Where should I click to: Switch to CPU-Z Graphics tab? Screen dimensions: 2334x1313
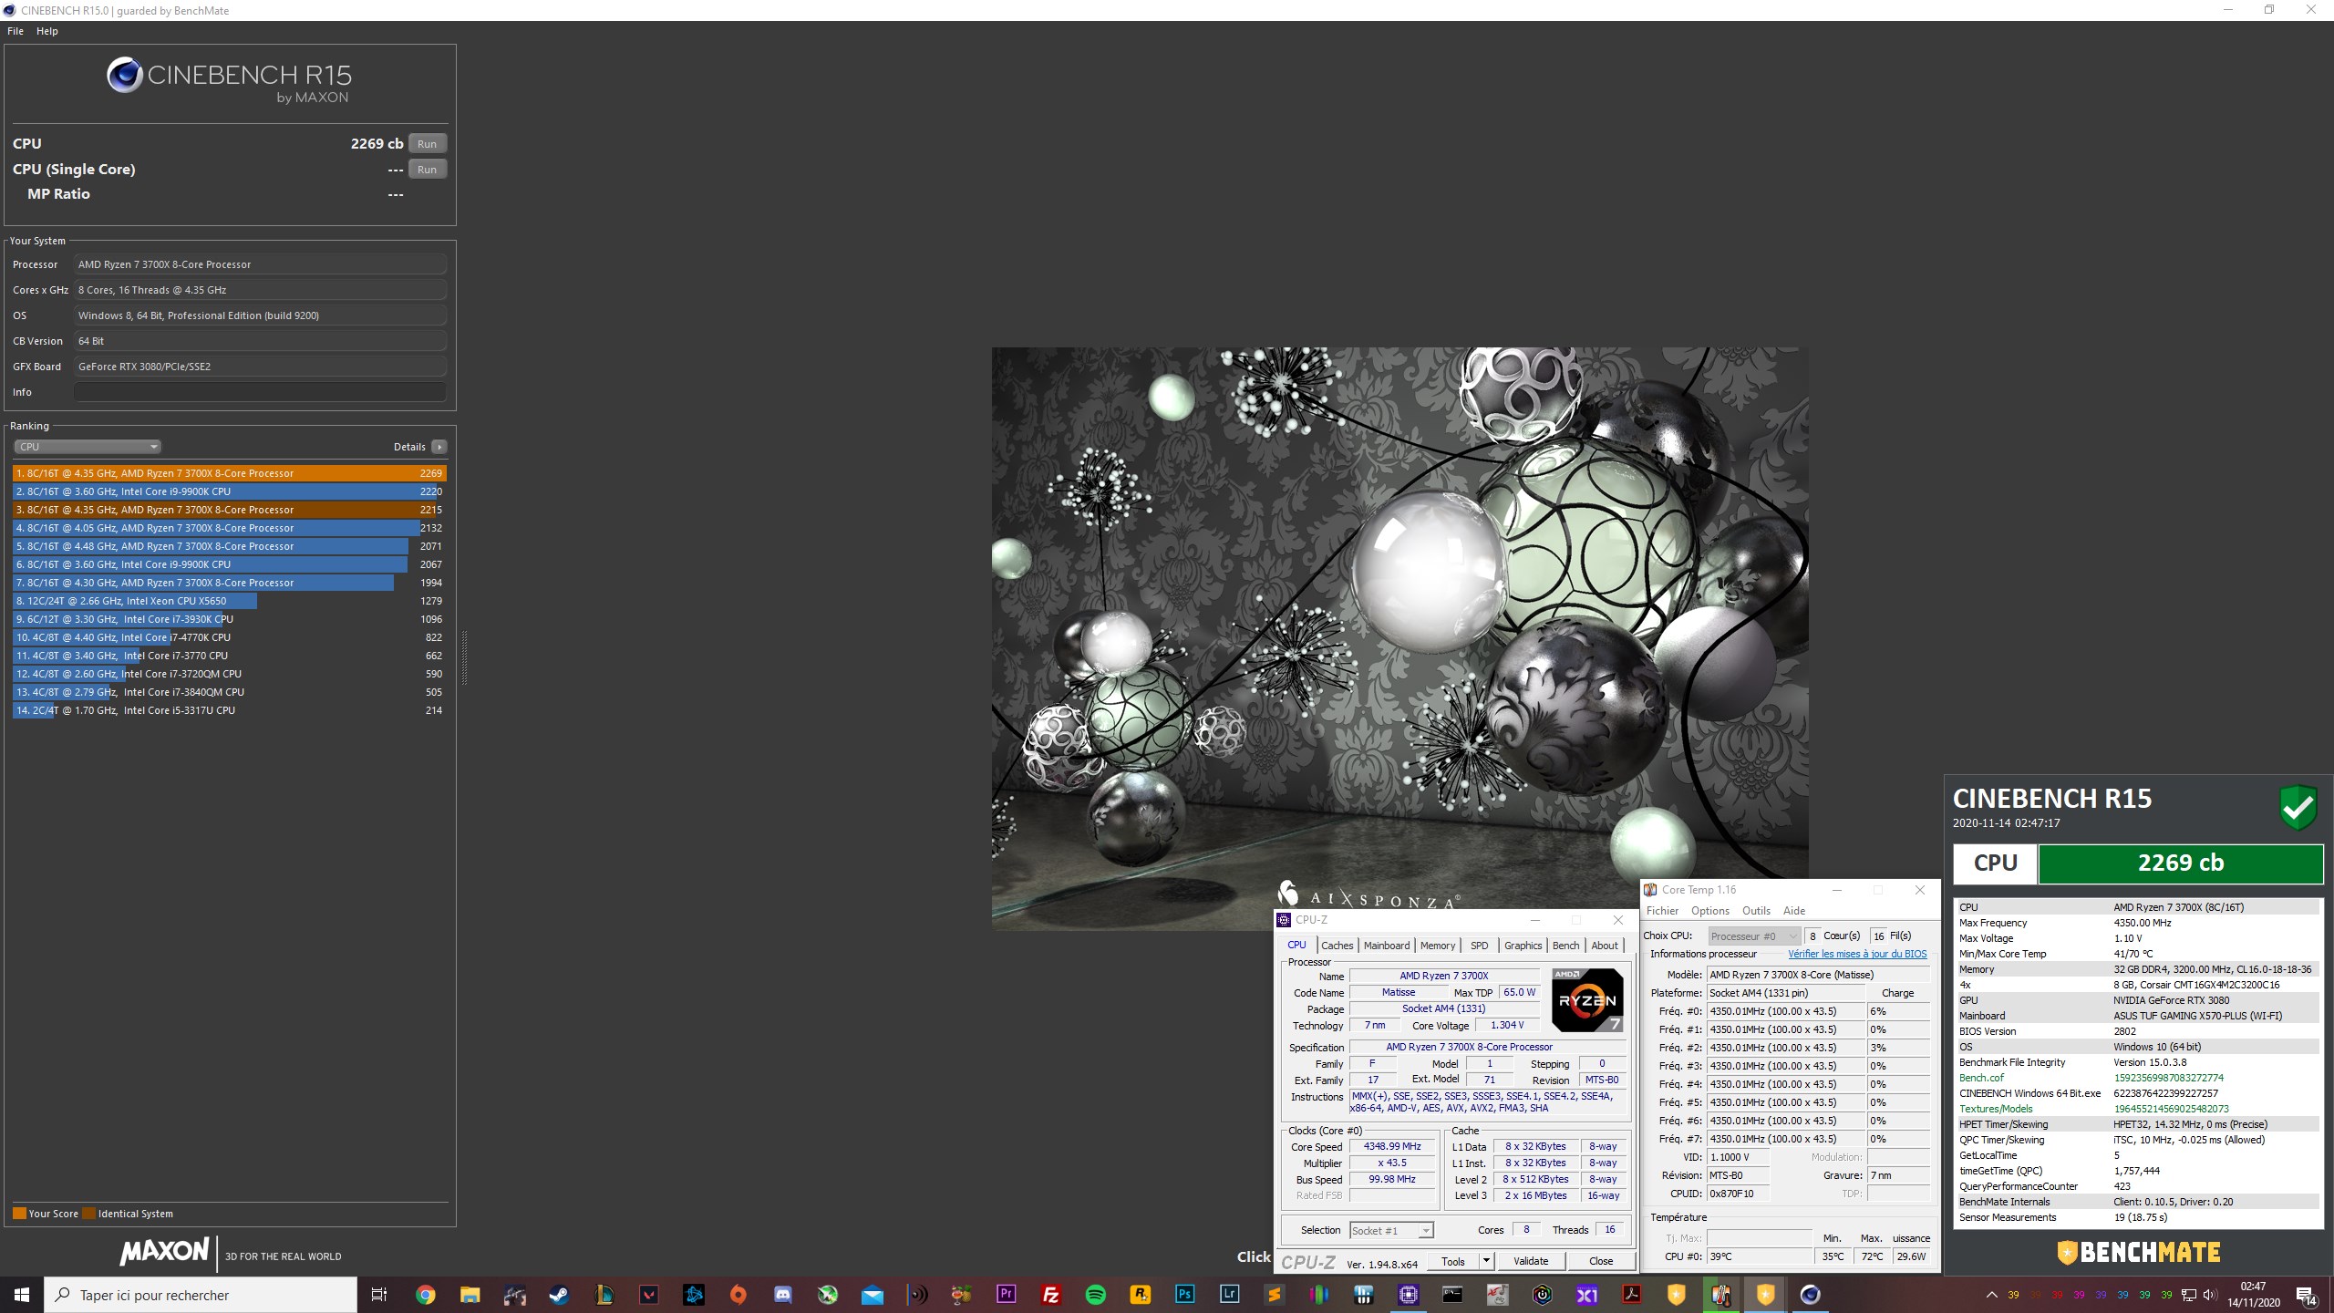1523,946
